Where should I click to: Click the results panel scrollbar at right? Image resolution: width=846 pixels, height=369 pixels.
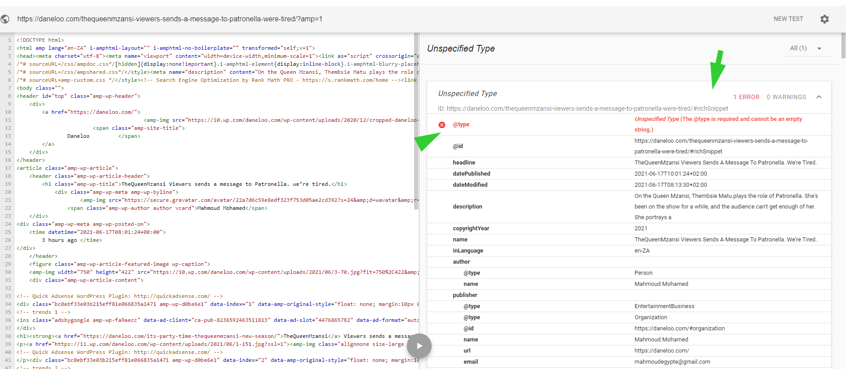click(843, 46)
